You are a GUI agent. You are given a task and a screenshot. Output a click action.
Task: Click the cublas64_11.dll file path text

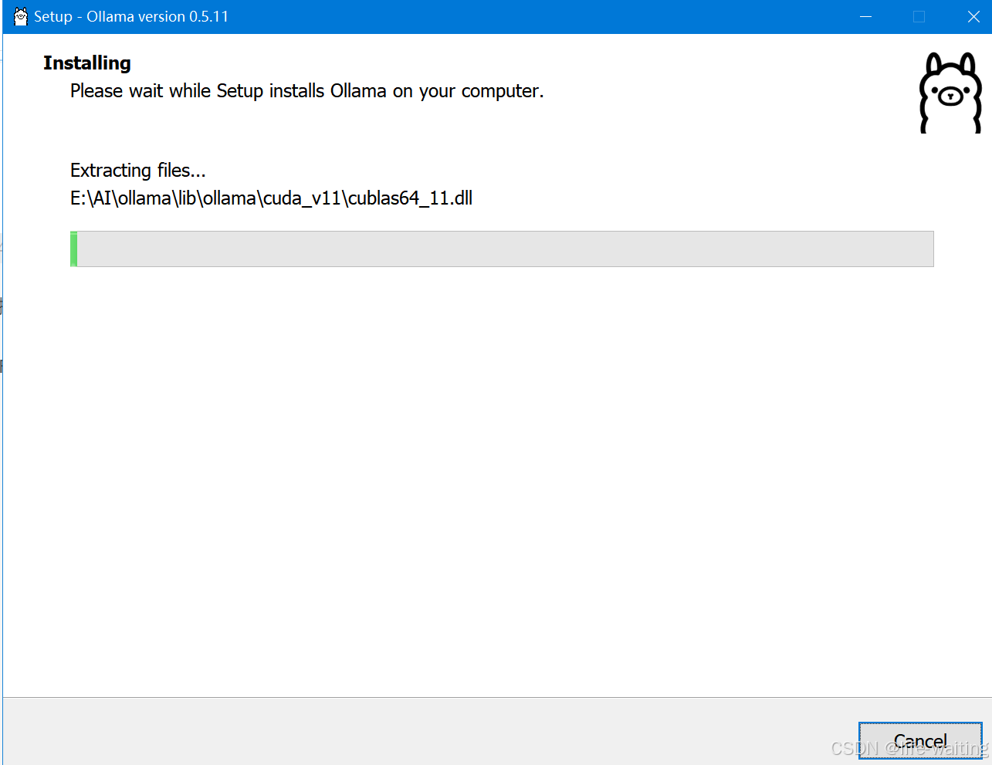272,198
